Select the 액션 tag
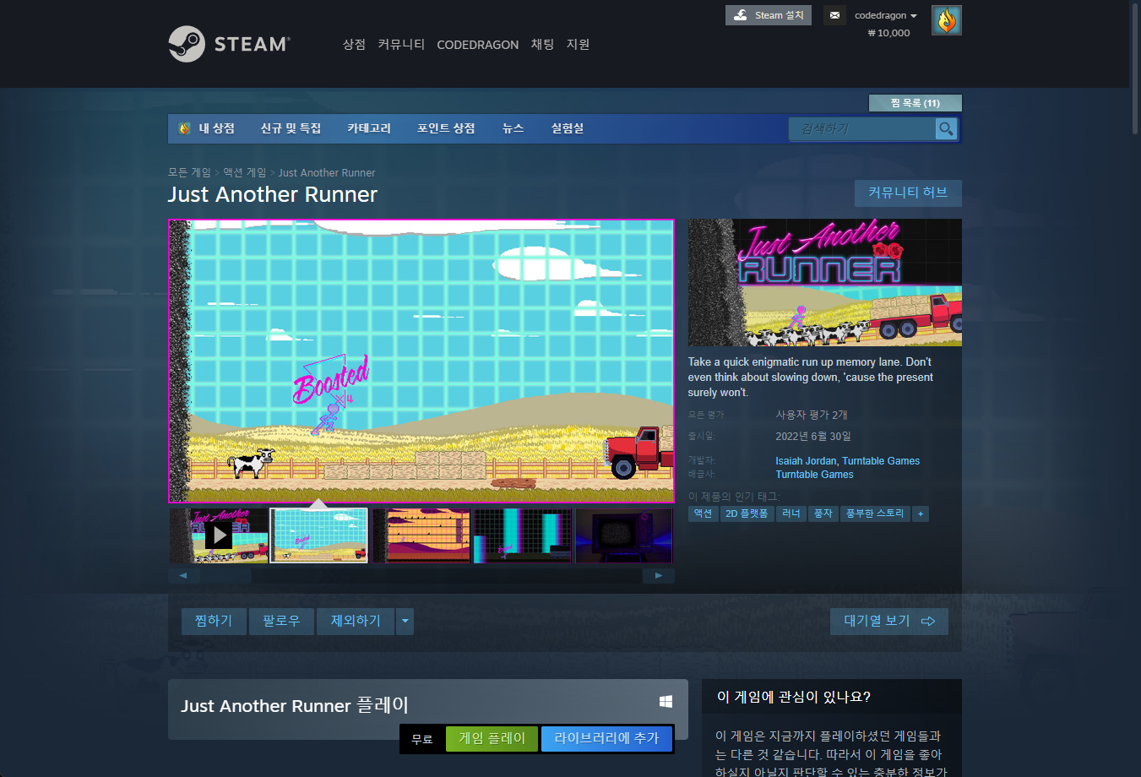Image resolution: width=1141 pixels, height=777 pixels. point(703,513)
